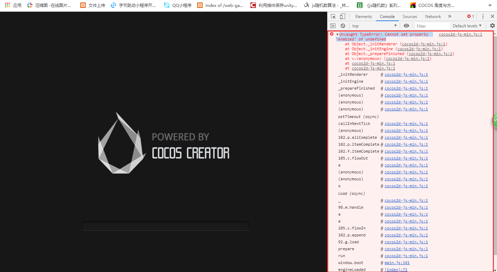This screenshot has width=497, height=272.
Task: Open the 利用插件保存unity bookmark
Action: [x=274, y=6]
